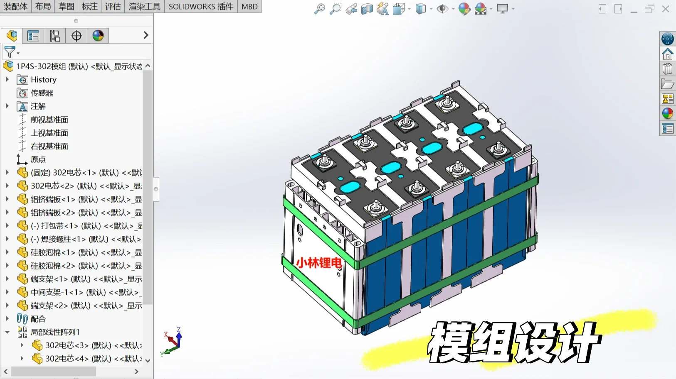Select the 端支架<2> component
Viewport: 676px width, 379px height.
(79, 305)
